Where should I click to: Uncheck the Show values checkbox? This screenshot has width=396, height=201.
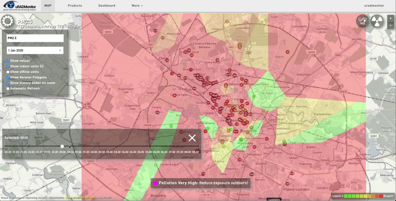point(8,61)
